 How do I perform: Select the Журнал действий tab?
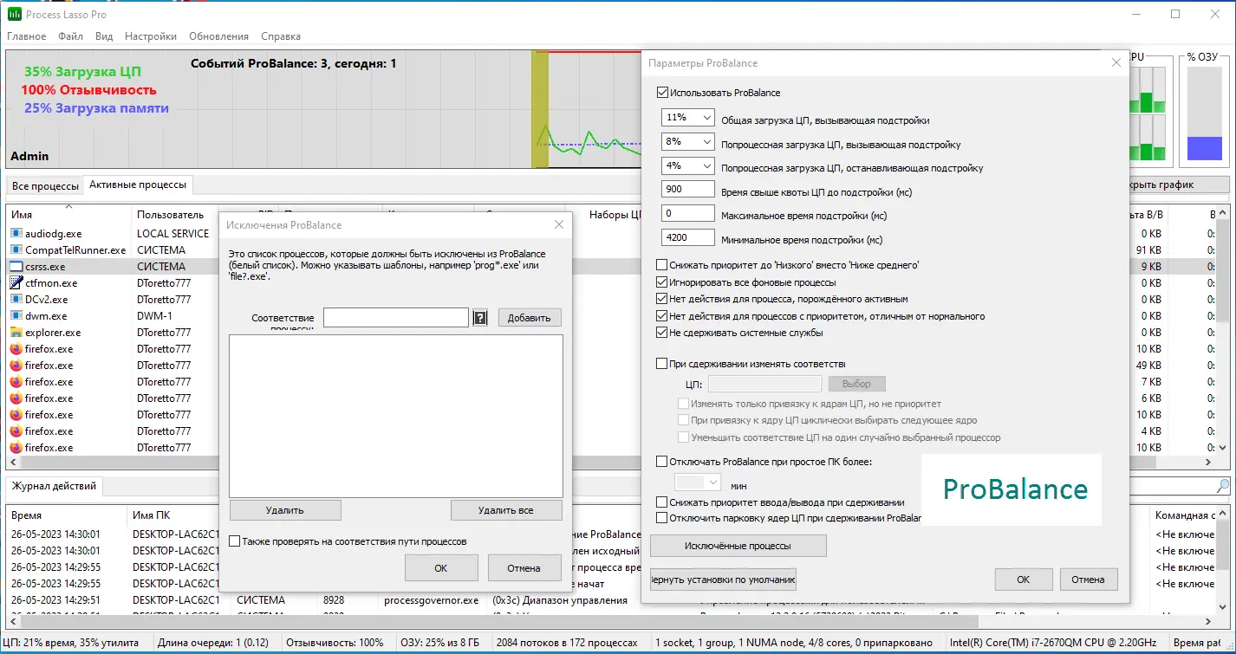pyautogui.click(x=54, y=486)
